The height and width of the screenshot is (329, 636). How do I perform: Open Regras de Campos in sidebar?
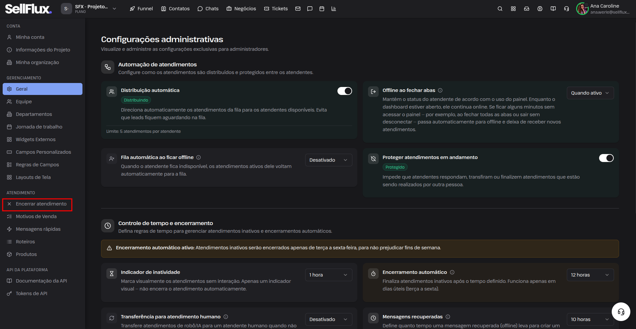pos(43,165)
